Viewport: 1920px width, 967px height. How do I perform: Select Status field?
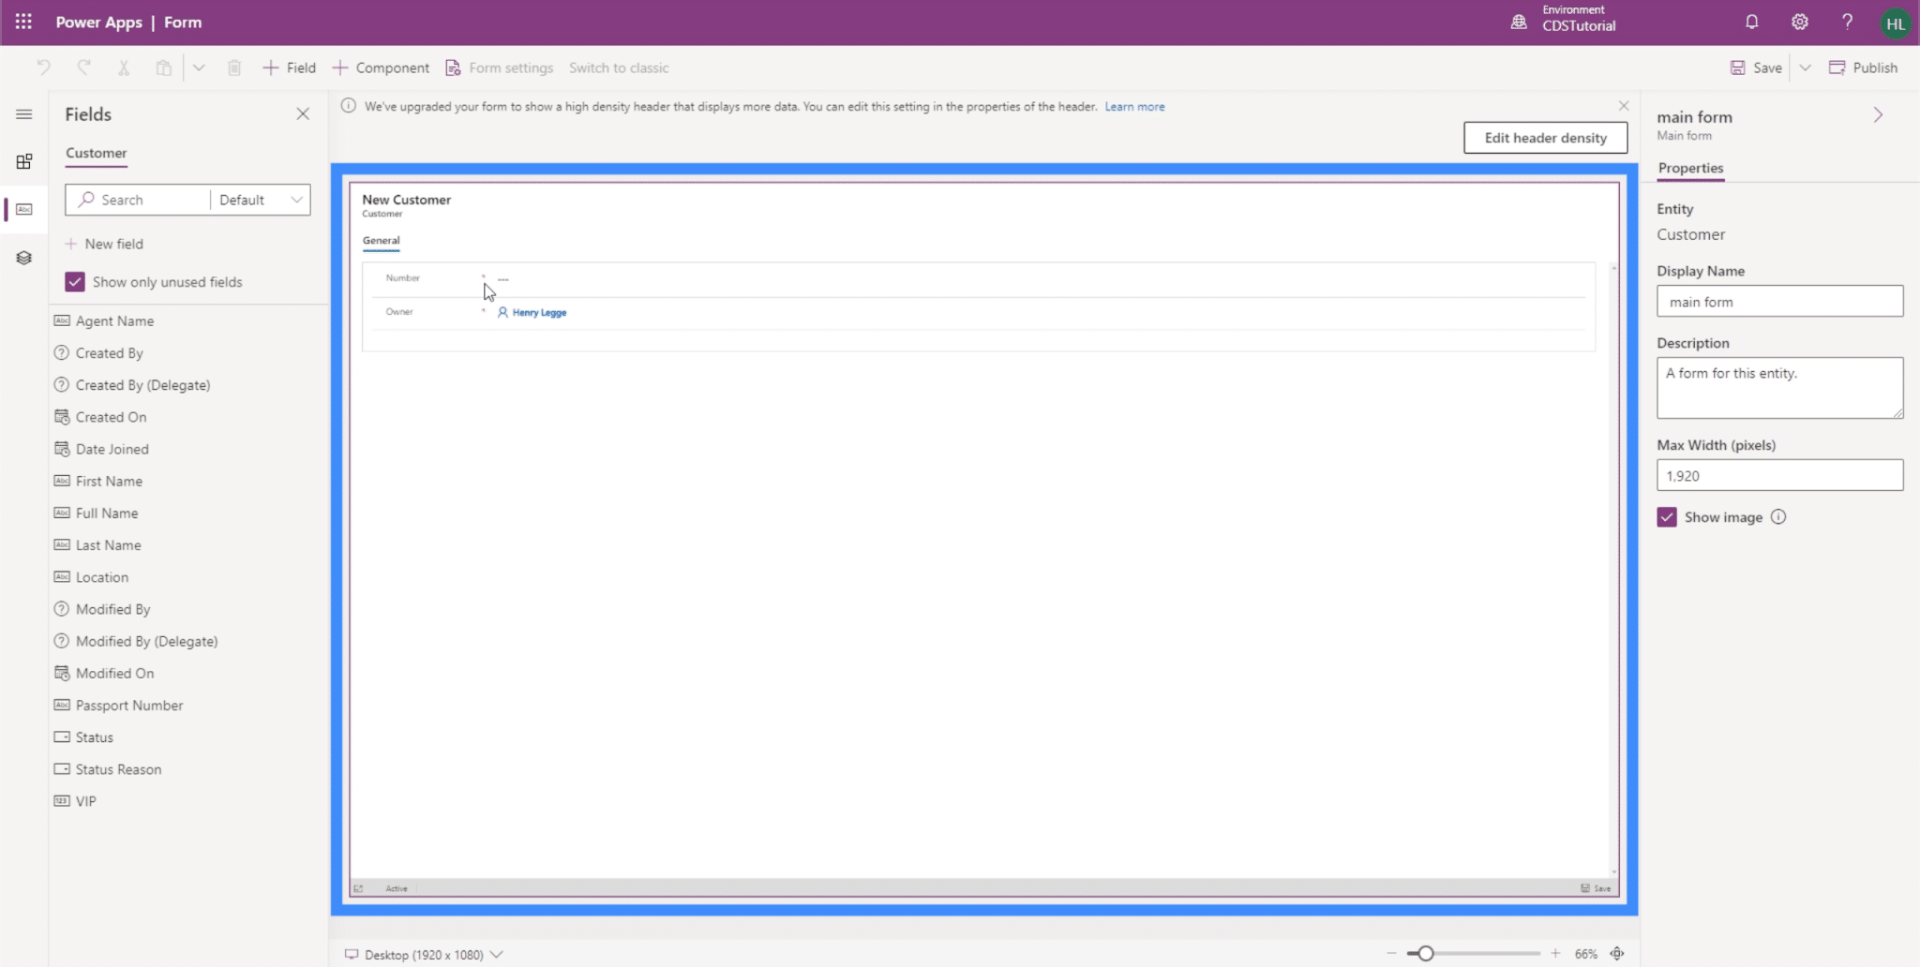tap(83, 737)
